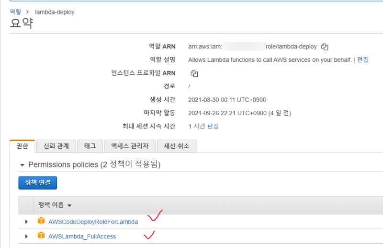Image resolution: width=383 pixels, height=248 pixels.
Task: Click the 요약 page heading
Action: click(x=22, y=23)
